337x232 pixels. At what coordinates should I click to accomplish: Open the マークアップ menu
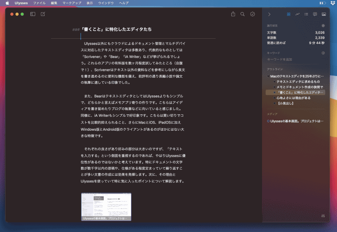(x=72, y=3)
